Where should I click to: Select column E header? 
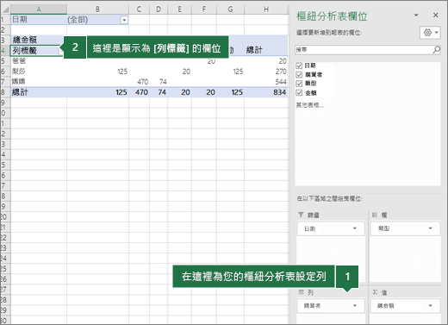(x=179, y=9)
